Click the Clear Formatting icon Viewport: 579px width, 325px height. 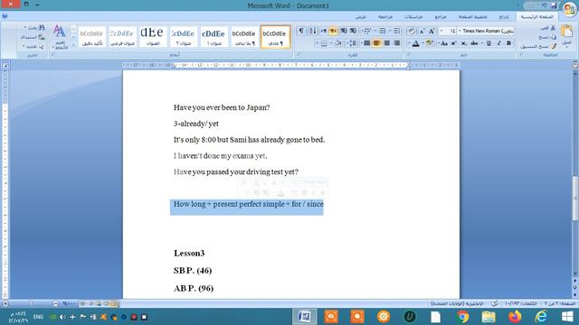(x=412, y=31)
